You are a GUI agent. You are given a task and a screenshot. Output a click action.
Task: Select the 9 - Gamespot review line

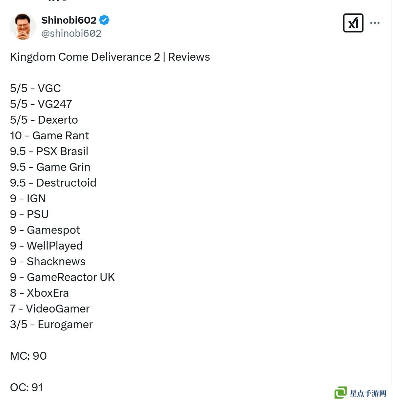click(45, 230)
